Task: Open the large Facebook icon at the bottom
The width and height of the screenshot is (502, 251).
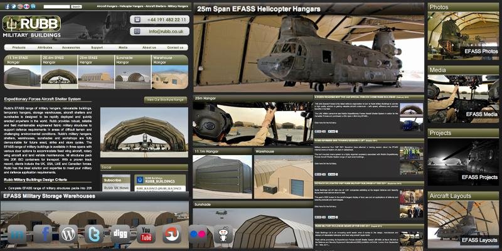Action: 43,235
